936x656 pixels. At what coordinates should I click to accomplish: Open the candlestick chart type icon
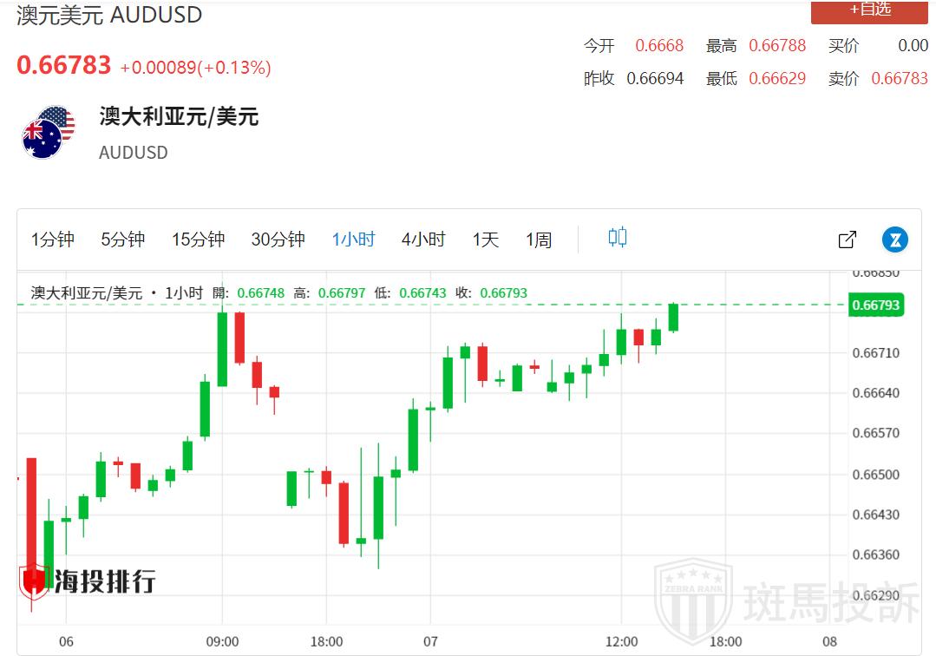click(618, 238)
